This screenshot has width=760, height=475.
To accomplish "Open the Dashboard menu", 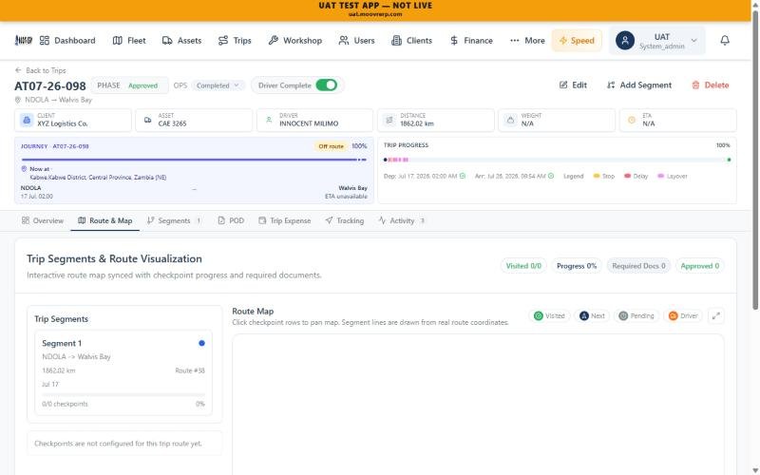I will [x=67, y=41].
